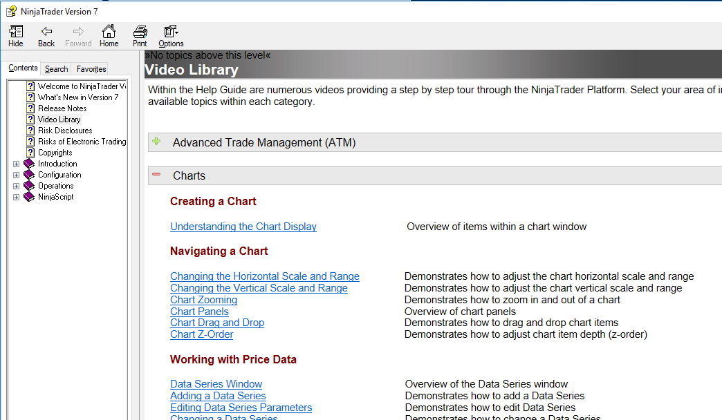Expand the Introduction tree node
Image resolution: width=722 pixels, height=420 pixels.
click(16, 164)
